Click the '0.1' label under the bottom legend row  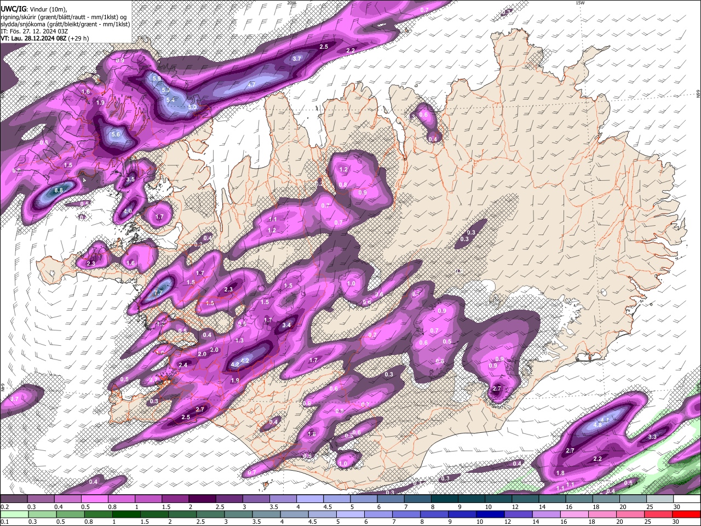tap(4, 522)
